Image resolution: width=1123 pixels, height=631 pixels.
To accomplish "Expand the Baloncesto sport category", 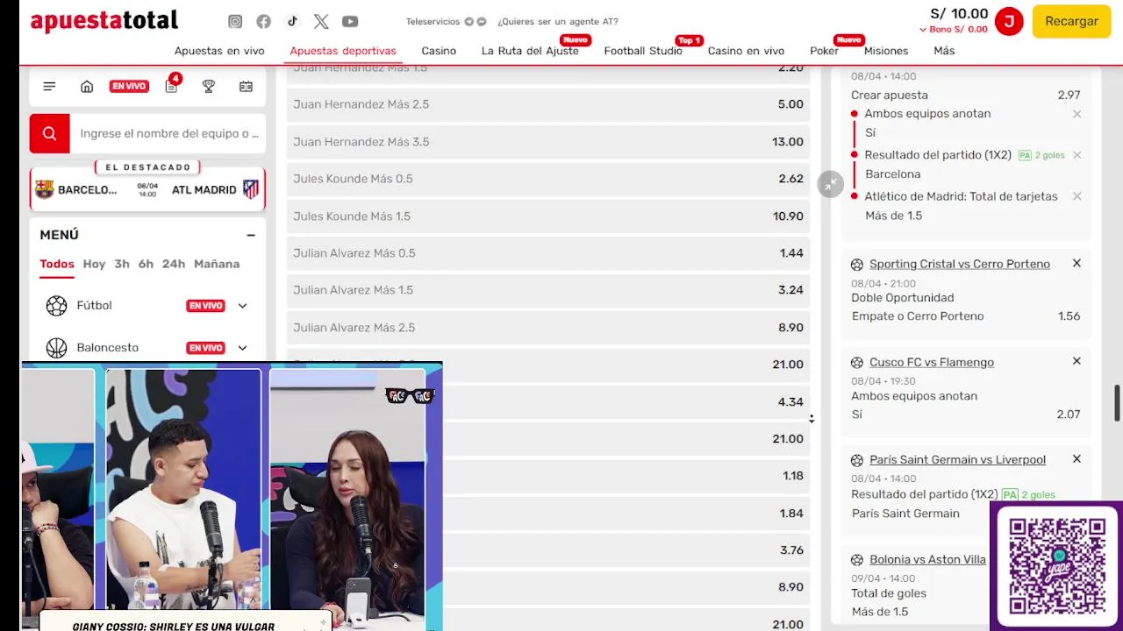I will pyautogui.click(x=242, y=348).
